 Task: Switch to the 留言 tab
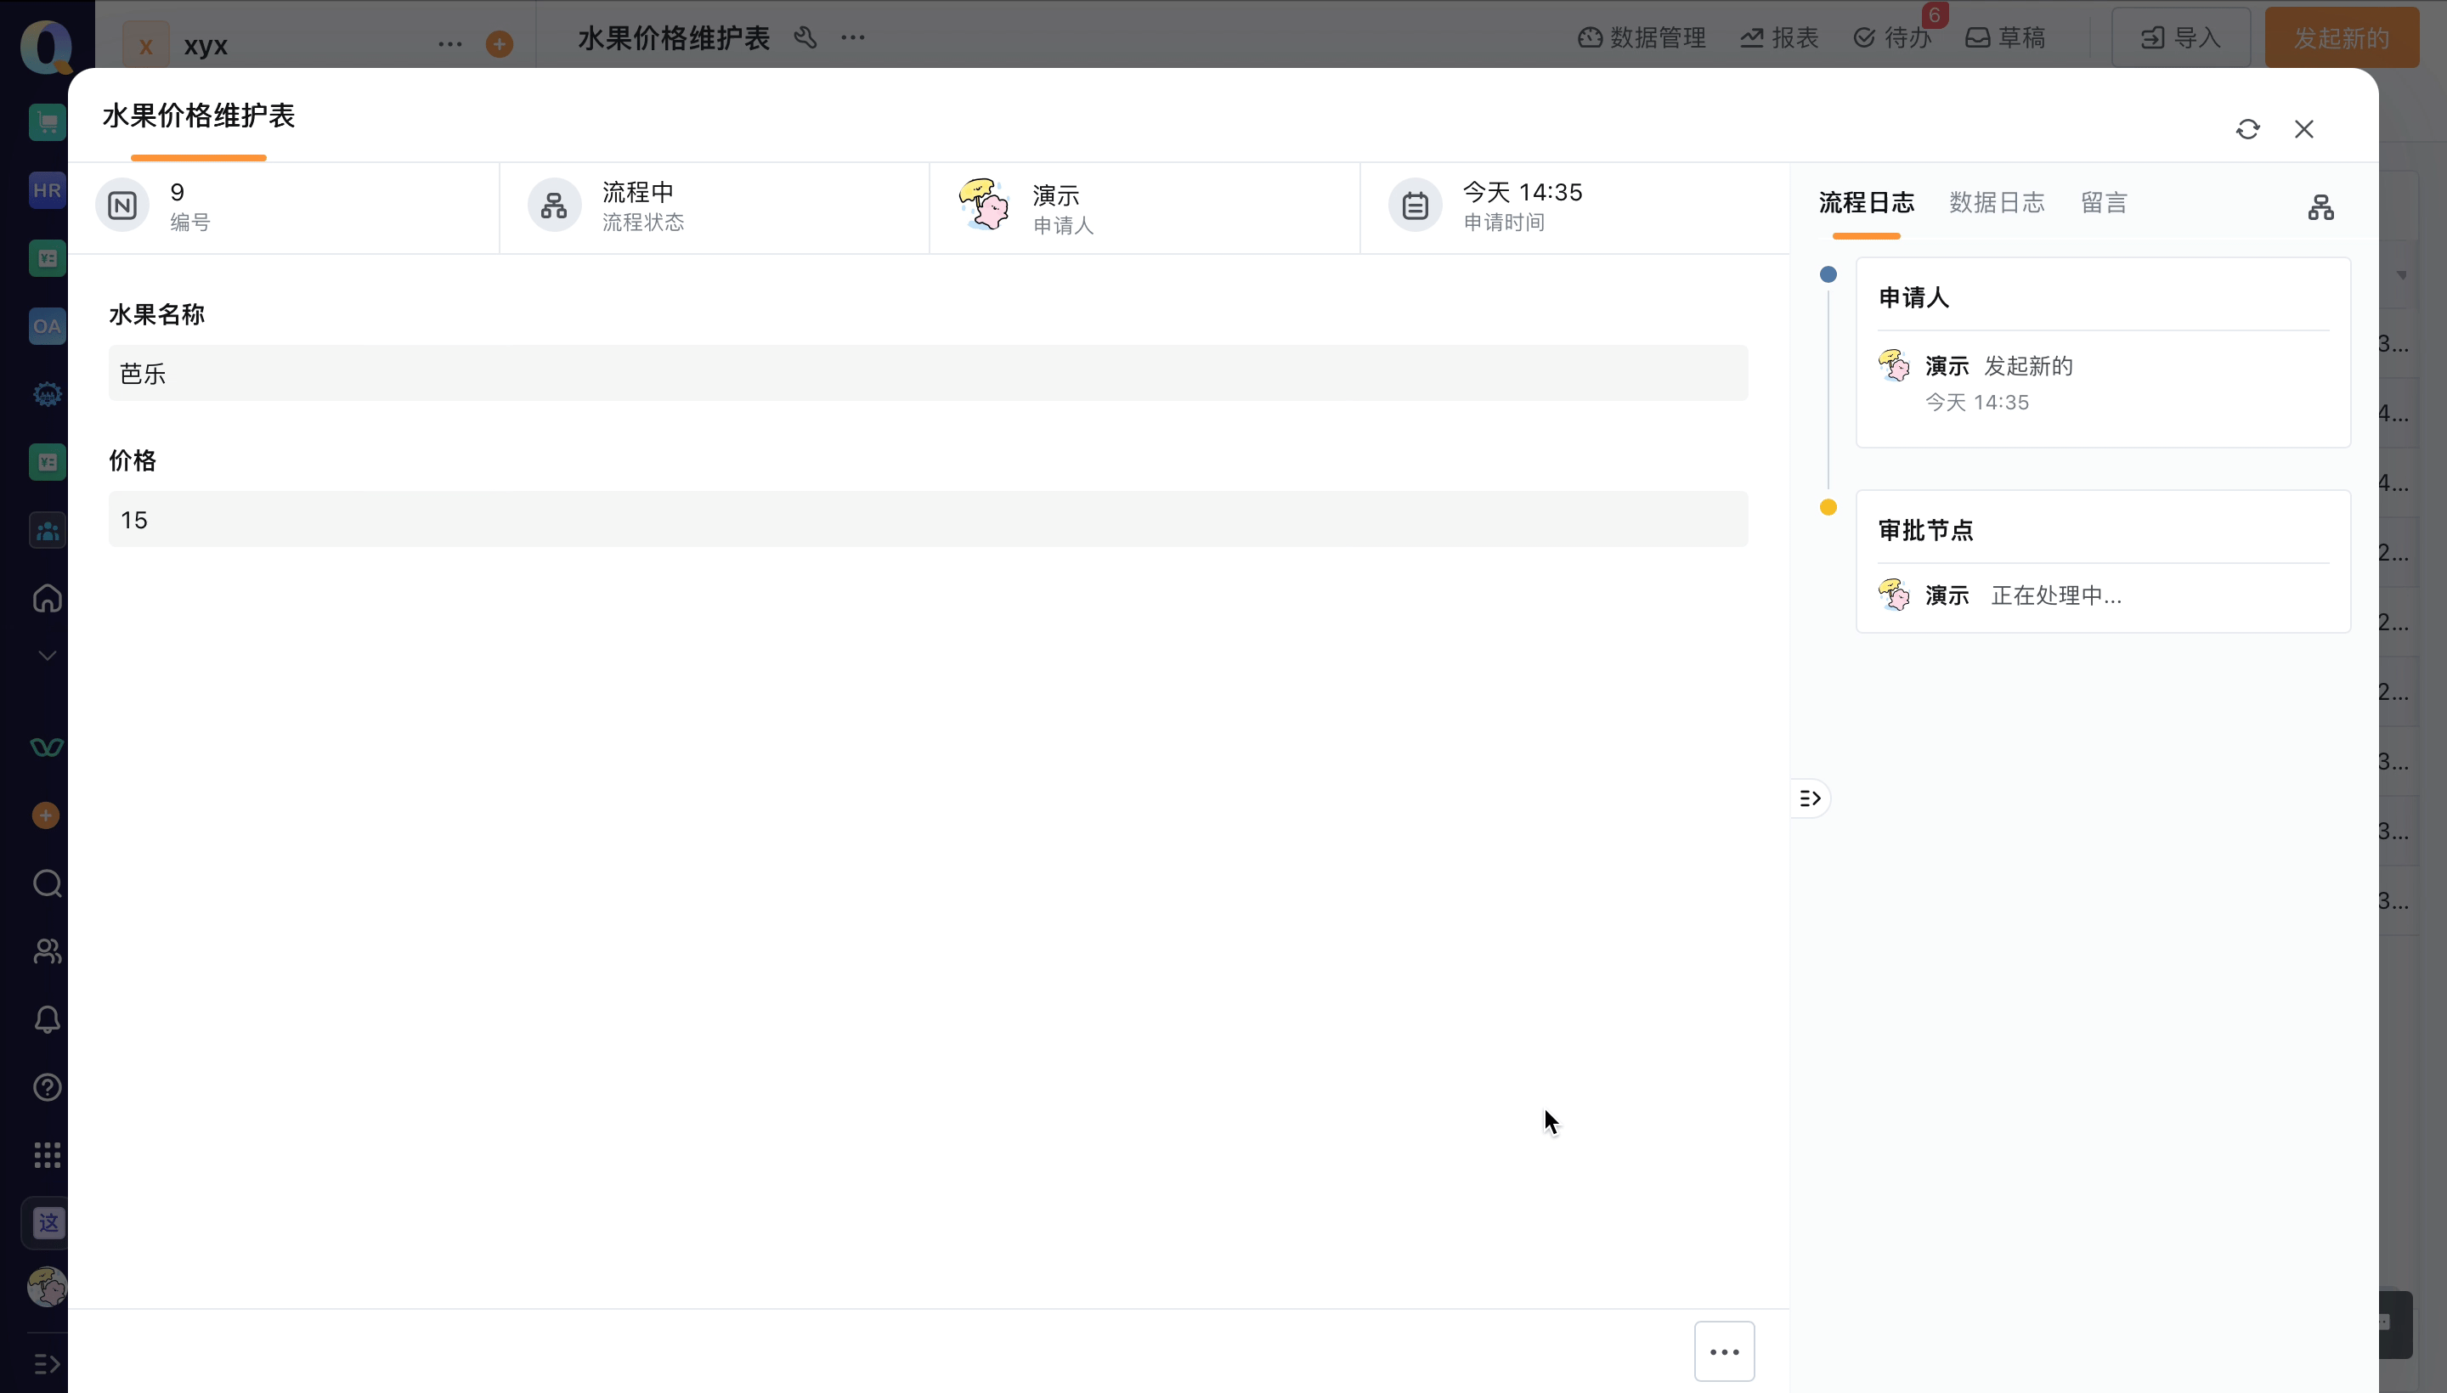point(2104,202)
